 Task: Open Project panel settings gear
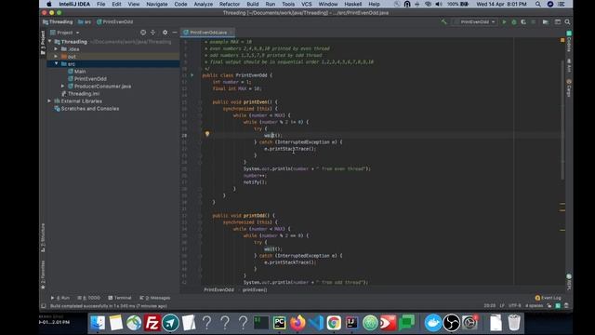pyautogui.click(x=165, y=33)
